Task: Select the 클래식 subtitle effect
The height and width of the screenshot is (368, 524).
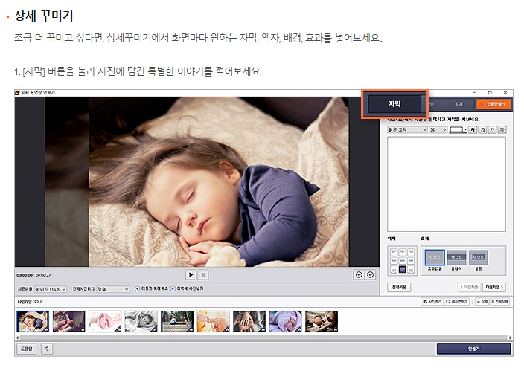Action: [x=456, y=260]
